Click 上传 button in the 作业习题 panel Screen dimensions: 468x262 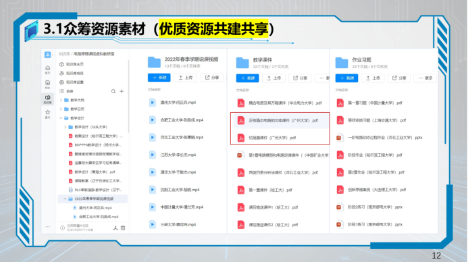(x=373, y=78)
